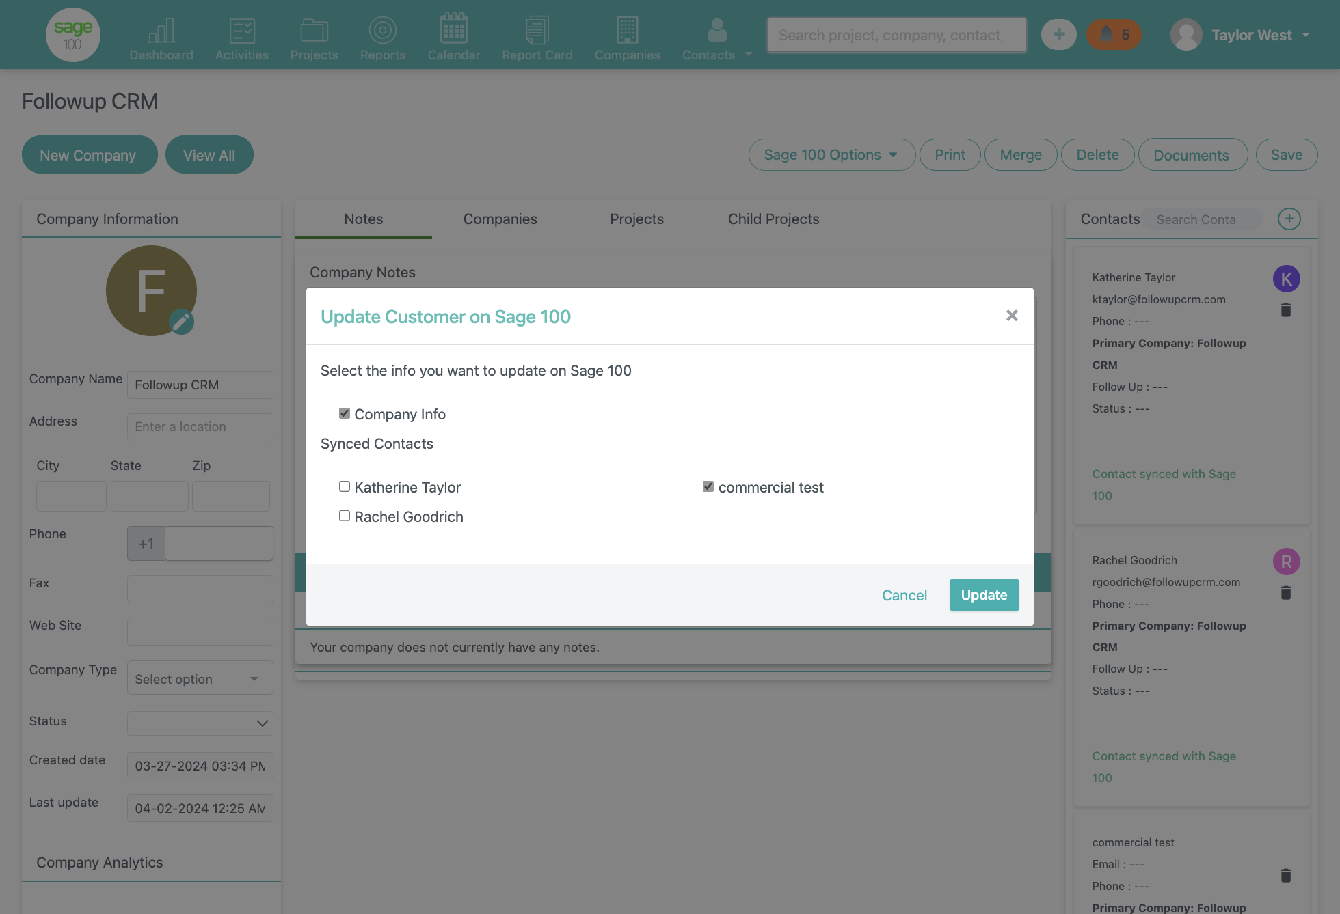Open the Company Type select option dropdown

coord(200,679)
